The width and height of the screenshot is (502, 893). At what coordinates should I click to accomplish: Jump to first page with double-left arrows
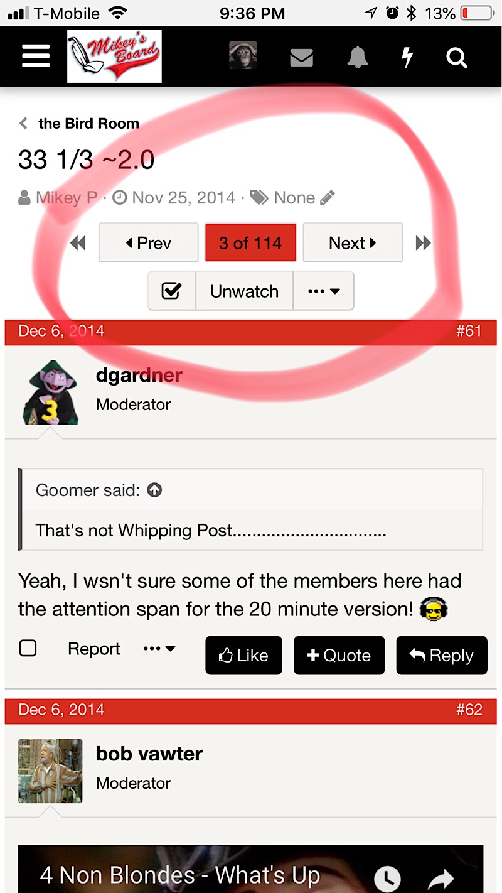coord(78,243)
